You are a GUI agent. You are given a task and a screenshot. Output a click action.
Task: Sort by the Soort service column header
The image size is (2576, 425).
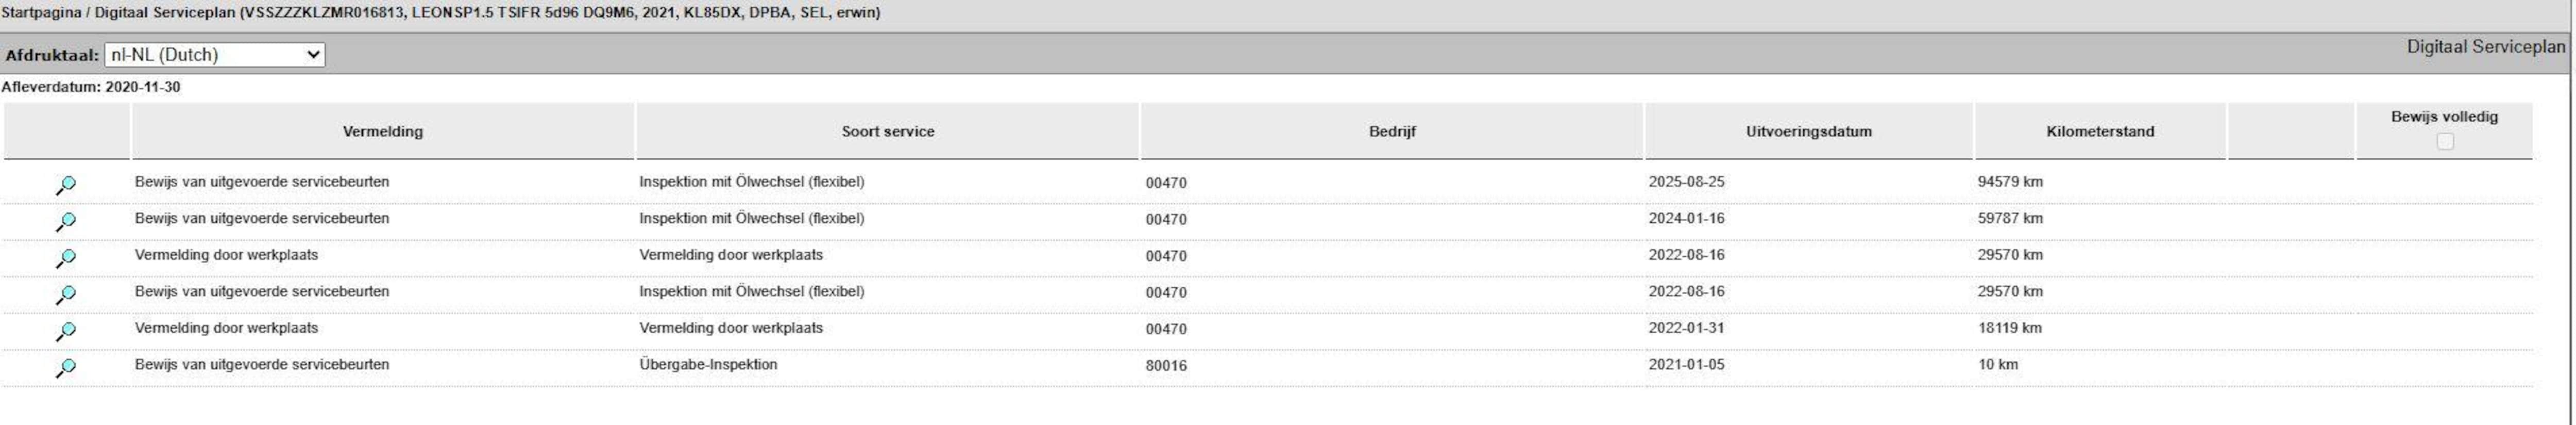(x=887, y=132)
